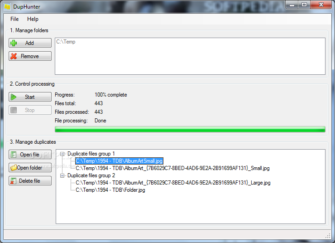Viewport: 335px width, 243px height.
Task: Click the Files total value 443
Action: [x=99, y=103]
